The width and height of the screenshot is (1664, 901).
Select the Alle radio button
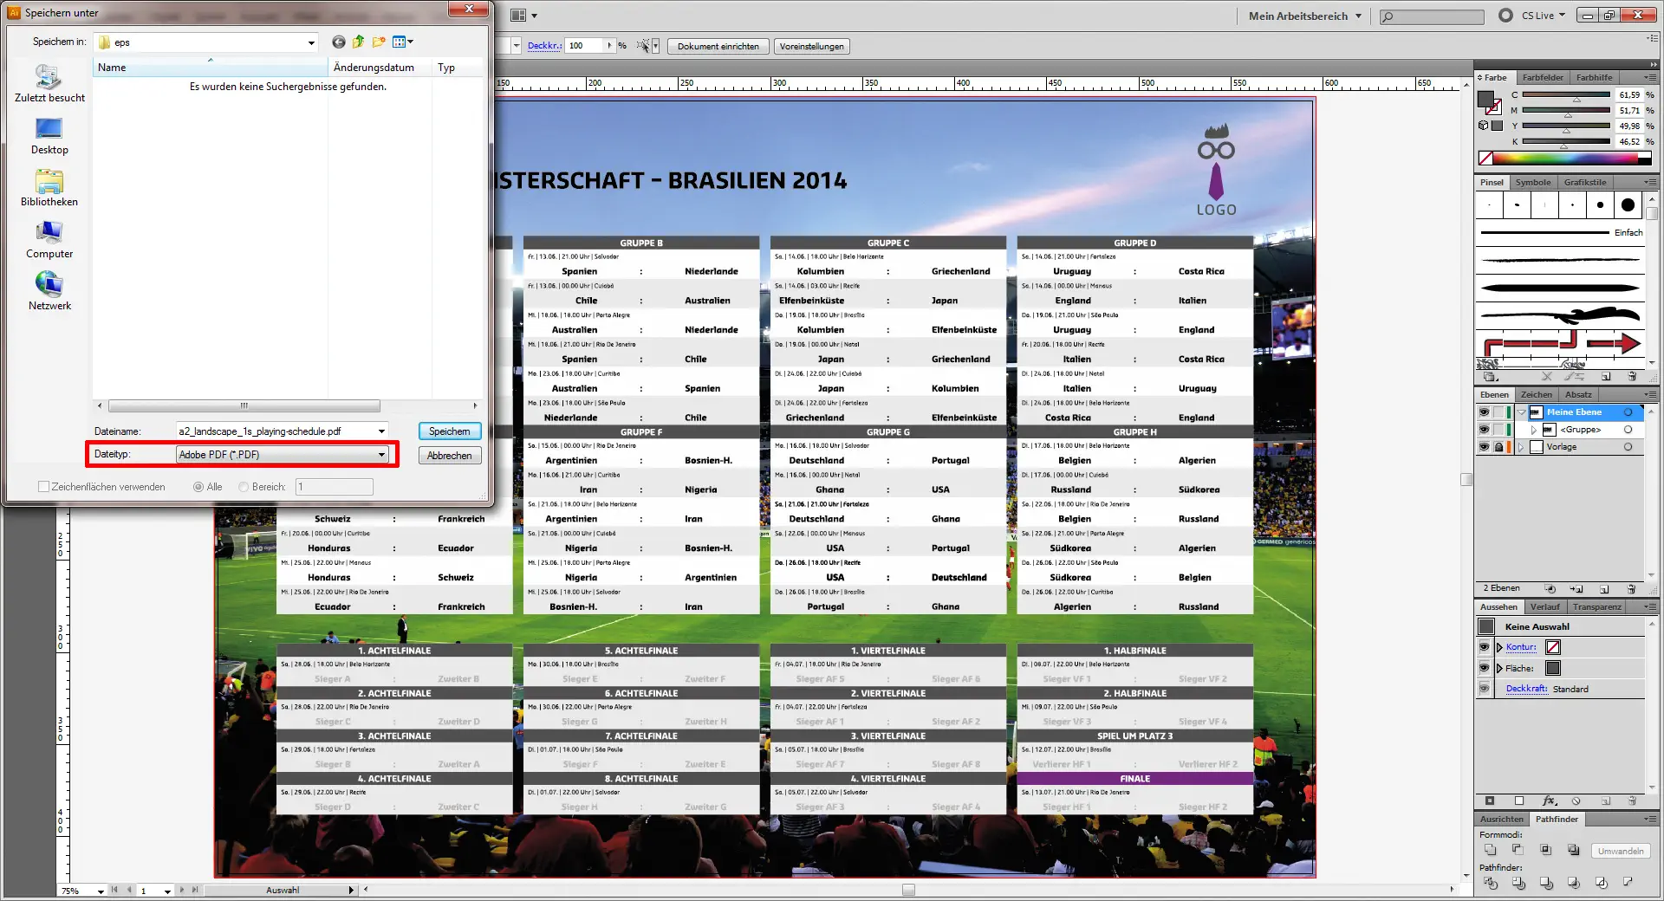coord(198,487)
